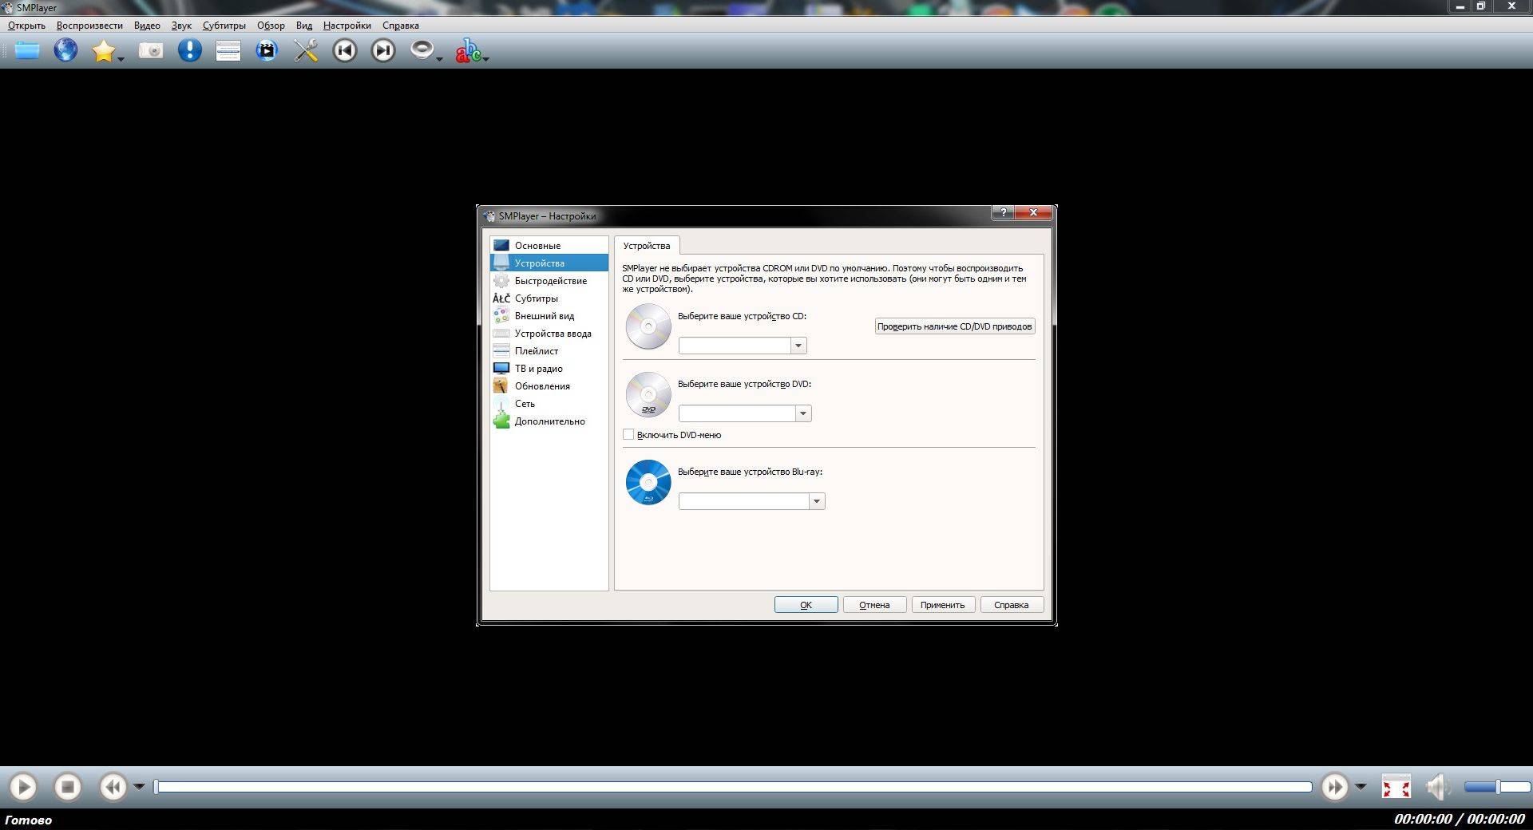Open favorites with the star icon
The image size is (1533, 830).
104,51
